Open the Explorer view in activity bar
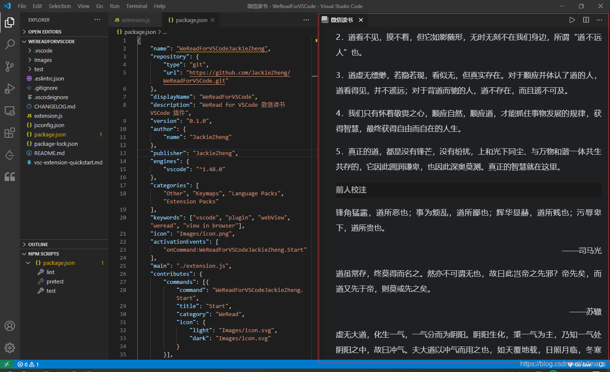Viewport: 610px width, 372px height. point(10,22)
